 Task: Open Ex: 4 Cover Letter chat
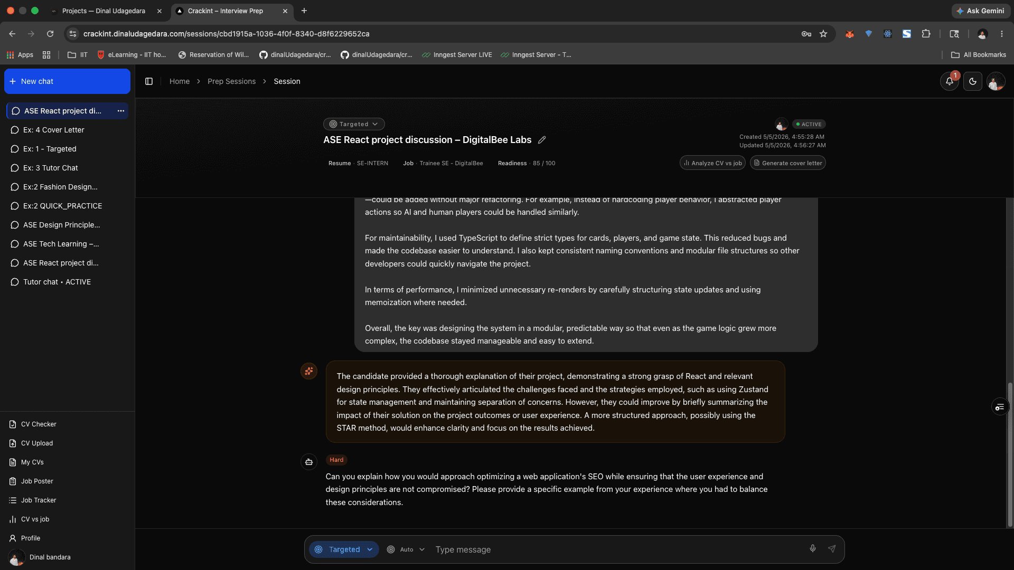(67, 130)
